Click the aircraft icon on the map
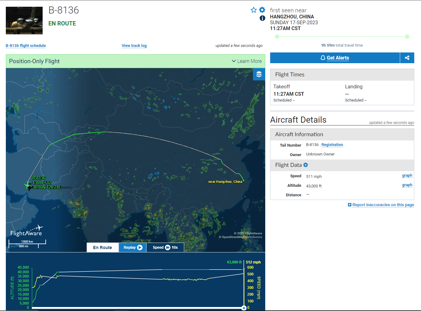This screenshot has width=421, height=311. [x=28, y=186]
